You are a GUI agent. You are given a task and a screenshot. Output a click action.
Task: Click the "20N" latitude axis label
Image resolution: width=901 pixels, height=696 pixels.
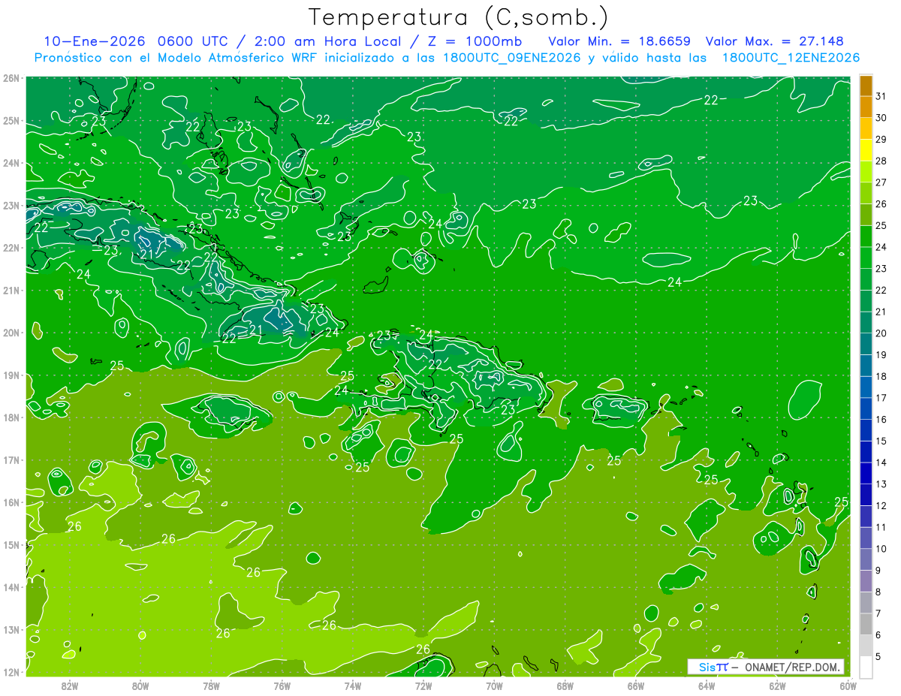coord(11,333)
